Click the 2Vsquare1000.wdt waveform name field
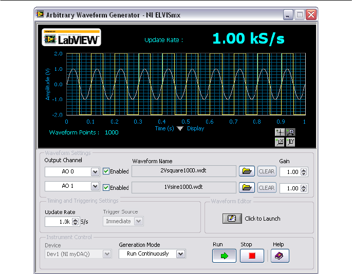 [184, 171]
